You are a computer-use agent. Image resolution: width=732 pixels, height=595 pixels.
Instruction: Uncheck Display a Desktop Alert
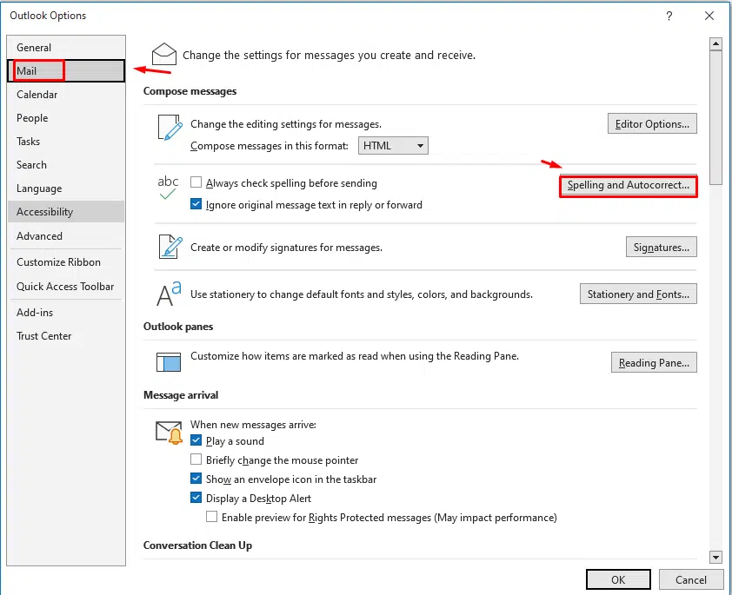(x=196, y=498)
